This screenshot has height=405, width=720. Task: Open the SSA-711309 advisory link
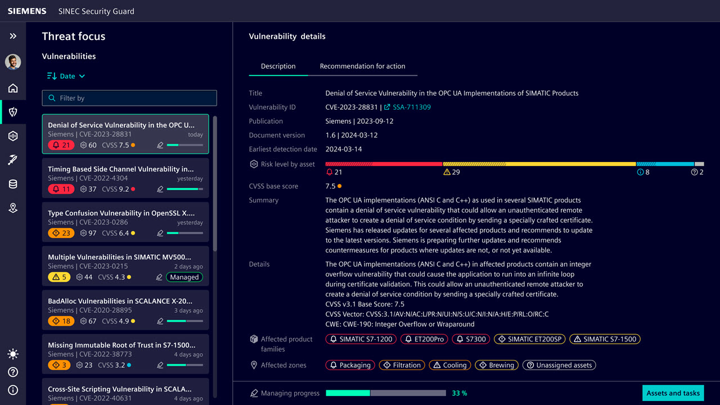[x=407, y=107]
